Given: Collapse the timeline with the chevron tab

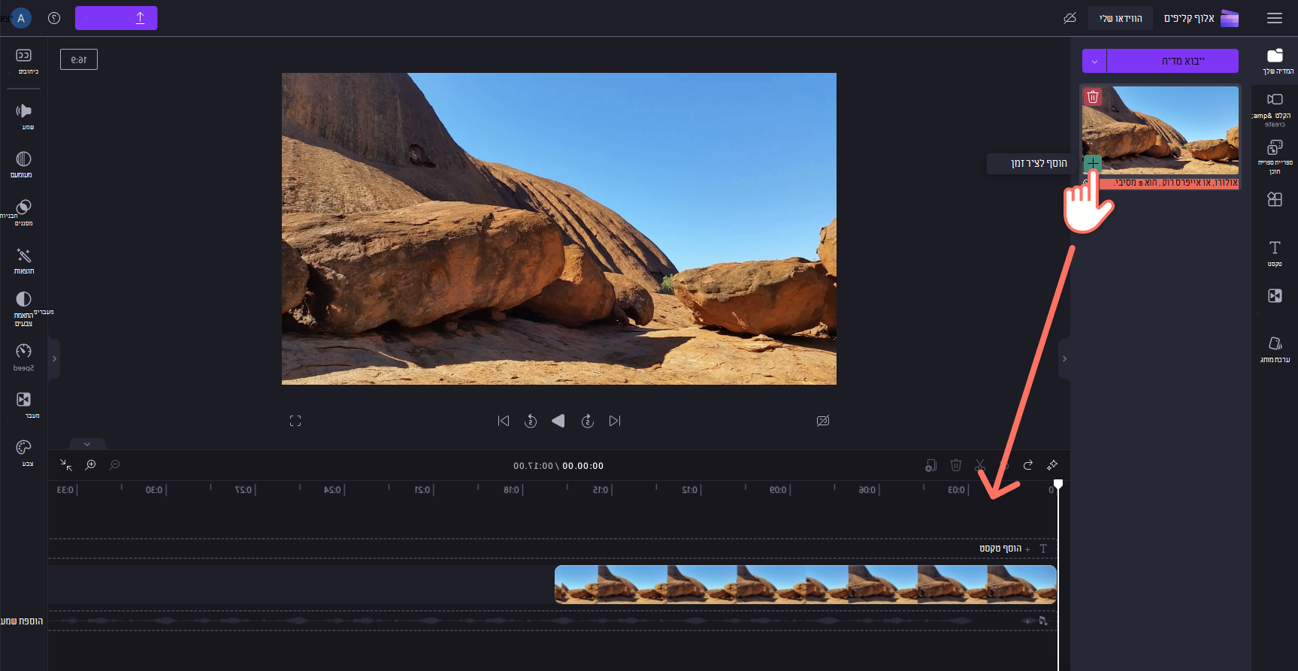Looking at the screenshot, I should point(87,444).
